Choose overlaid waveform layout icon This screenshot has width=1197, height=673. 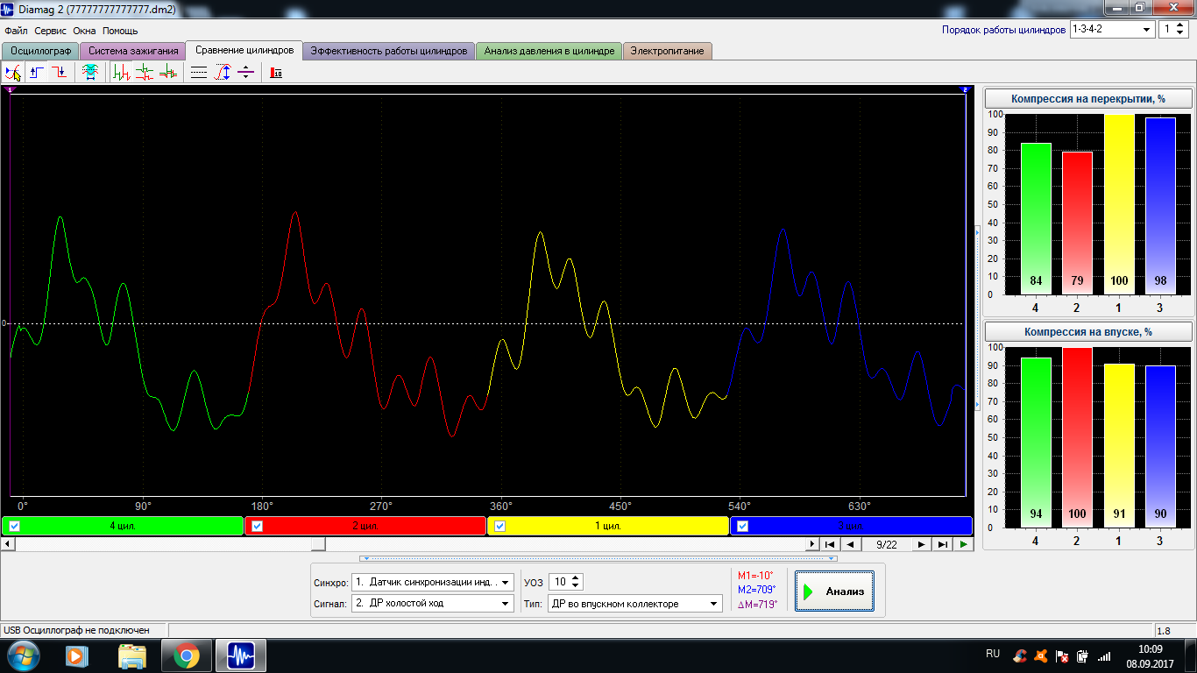click(167, 73)
